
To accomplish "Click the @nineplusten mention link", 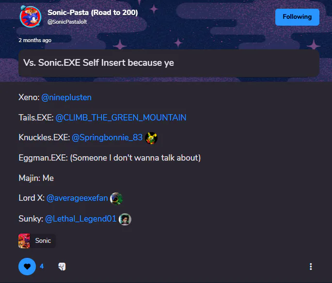I will tap(66, 97).
